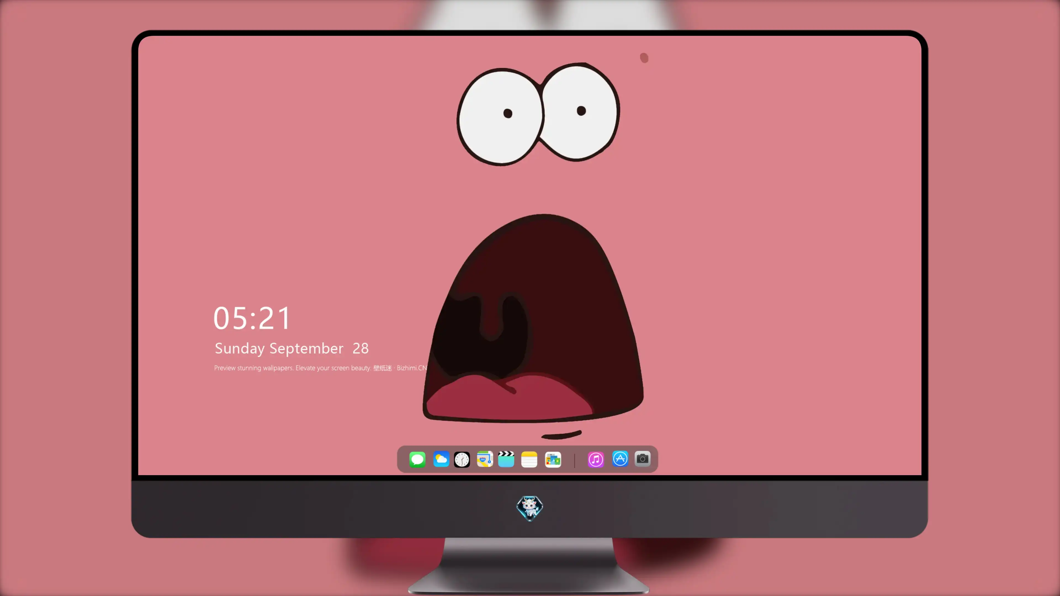Image resolution: width=1060 pixels, height=596 pixels.
Task: Click the dragon logo on monitor chin
Action: point(530,508)
